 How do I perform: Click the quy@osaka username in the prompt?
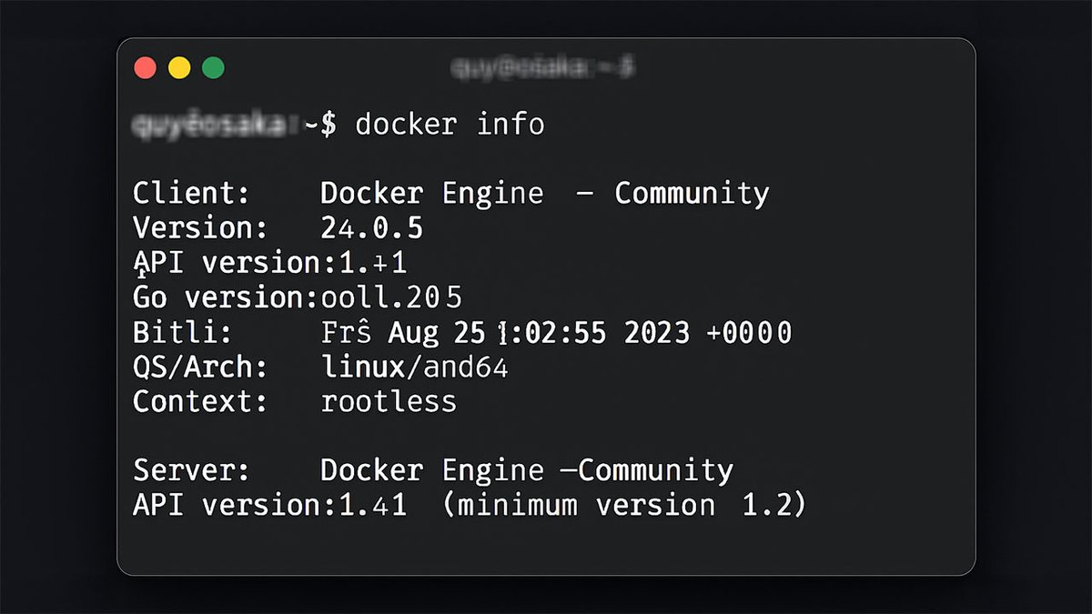[209, 124]
